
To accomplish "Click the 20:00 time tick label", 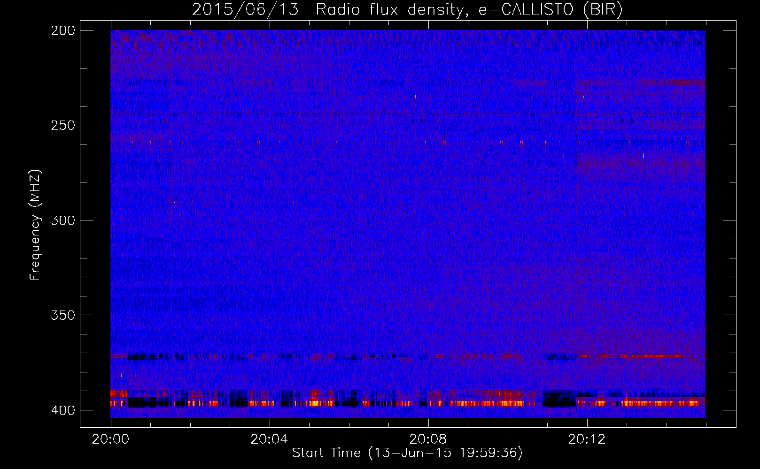I will [110, 439].
